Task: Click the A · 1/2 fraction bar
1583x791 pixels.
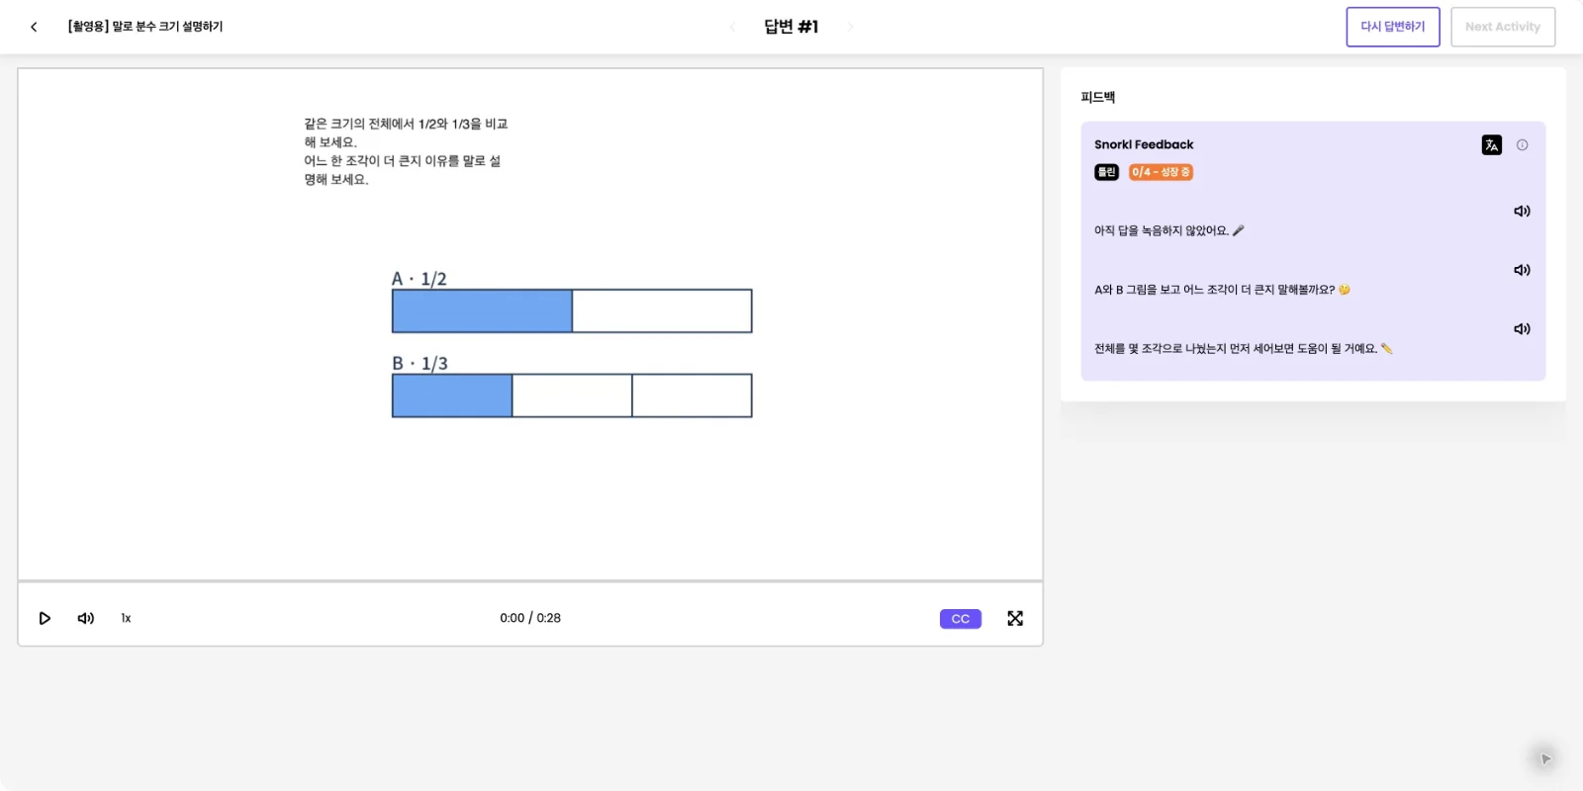Action: coord(572,310)
